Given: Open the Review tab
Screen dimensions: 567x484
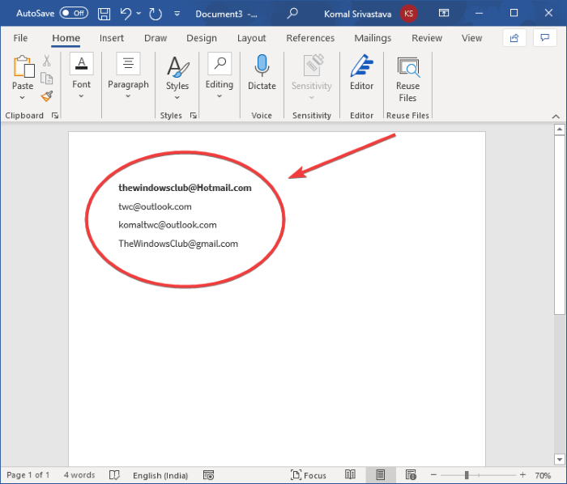Looking at the screenshot, I should point(427,38).
